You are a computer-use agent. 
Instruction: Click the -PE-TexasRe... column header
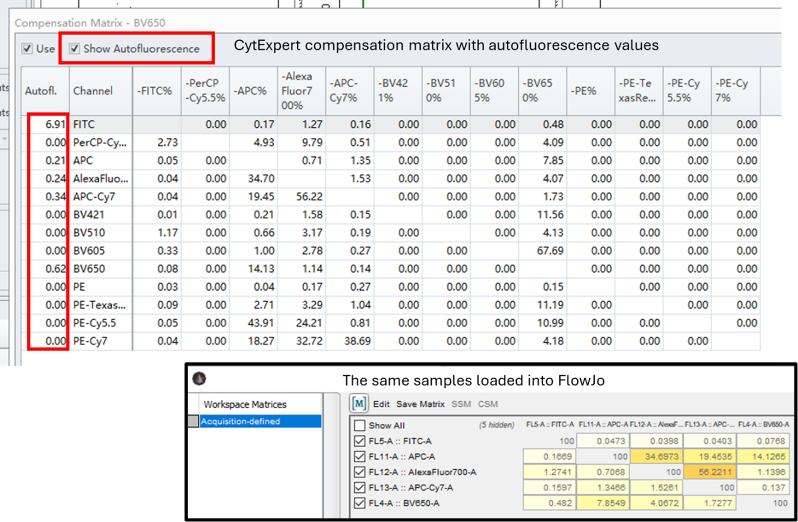coord(639,91)
